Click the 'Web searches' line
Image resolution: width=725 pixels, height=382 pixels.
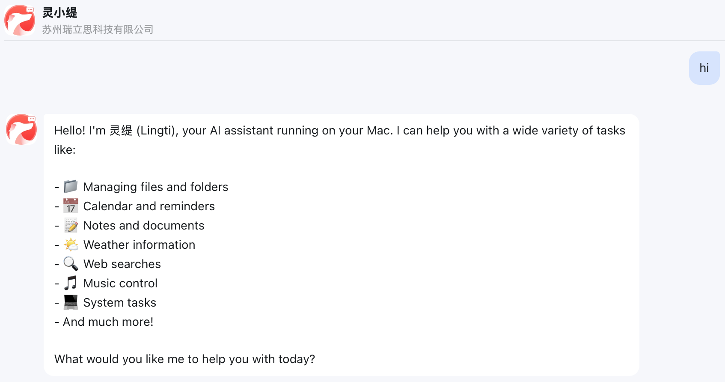(122, 264)
